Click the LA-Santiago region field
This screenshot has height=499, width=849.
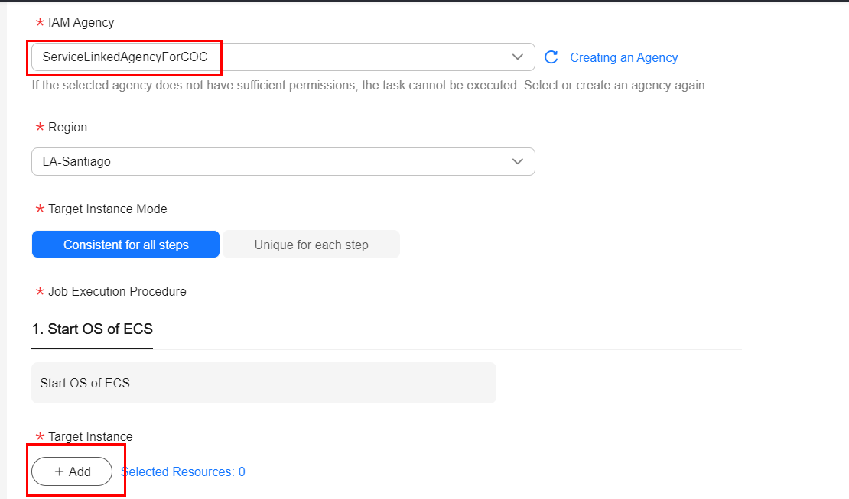click(268, 162)
